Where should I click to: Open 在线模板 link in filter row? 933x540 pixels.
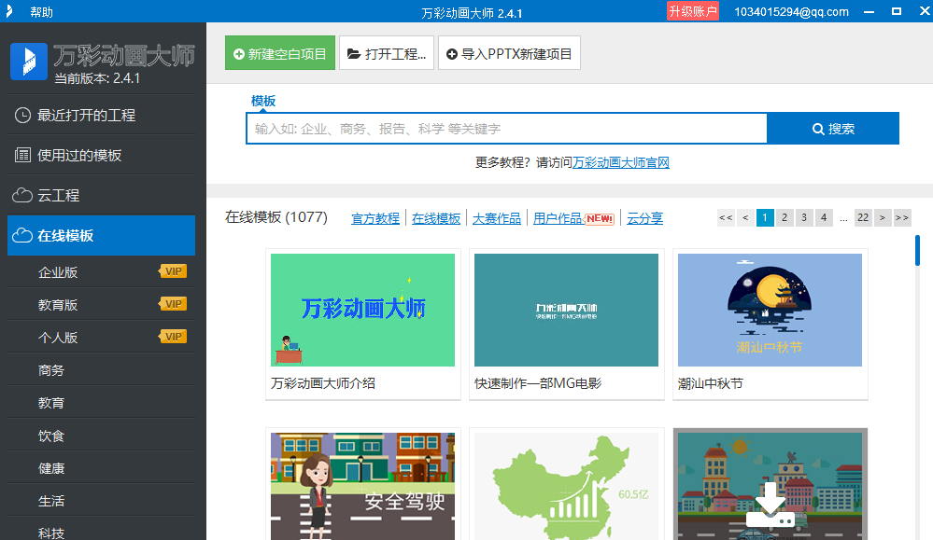coord(436,218)
